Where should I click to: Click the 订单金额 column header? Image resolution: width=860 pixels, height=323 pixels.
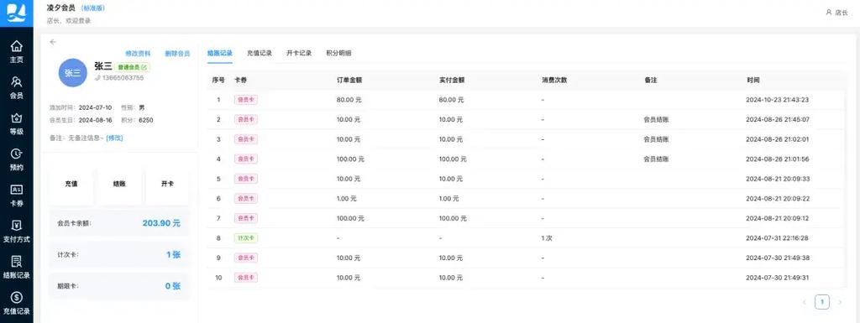point(349,80)
